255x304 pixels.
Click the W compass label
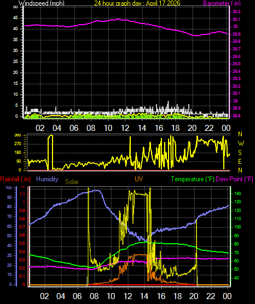[x=241, y=144]
